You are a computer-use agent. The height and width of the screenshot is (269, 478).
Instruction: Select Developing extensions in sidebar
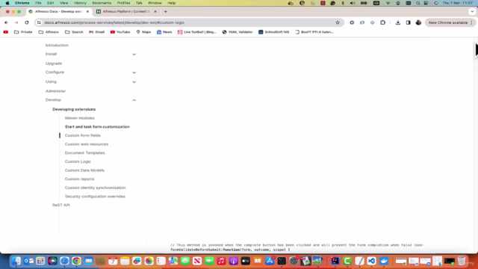pyautogui.click(x=74, y=109)
